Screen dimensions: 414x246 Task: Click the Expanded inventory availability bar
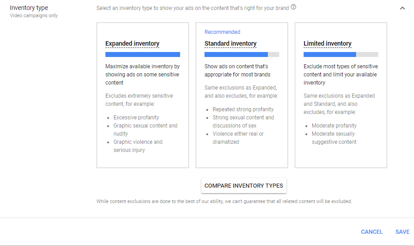click(143, 54)
